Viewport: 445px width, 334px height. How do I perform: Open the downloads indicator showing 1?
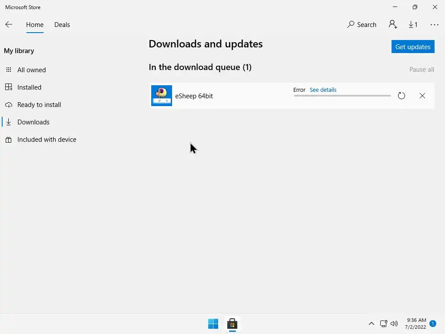pyautogui.click(x=413, y=25)
